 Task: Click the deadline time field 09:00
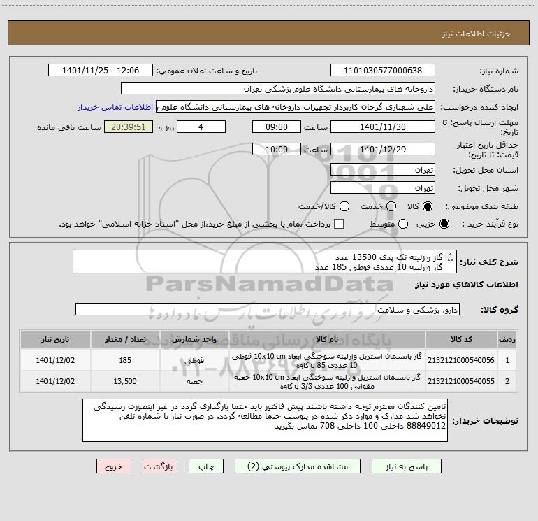click(x=277, y=127)
